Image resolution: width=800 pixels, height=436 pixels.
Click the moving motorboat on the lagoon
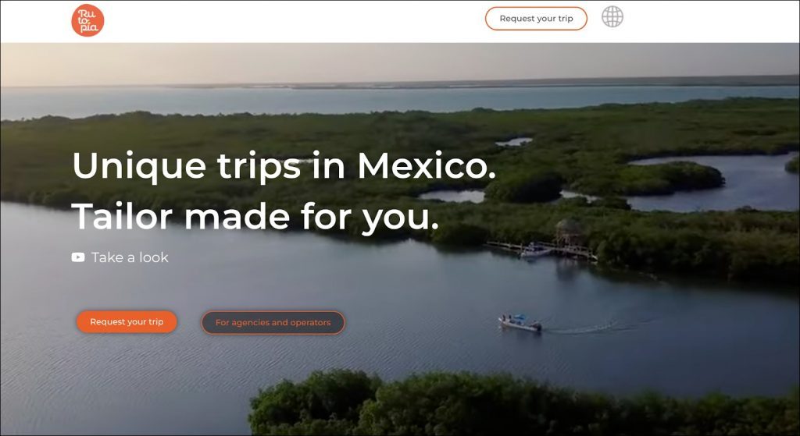(x=520, y=322)
